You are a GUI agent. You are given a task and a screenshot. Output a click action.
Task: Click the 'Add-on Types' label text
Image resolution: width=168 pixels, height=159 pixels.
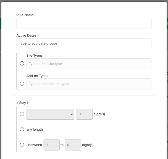point(37,76)
